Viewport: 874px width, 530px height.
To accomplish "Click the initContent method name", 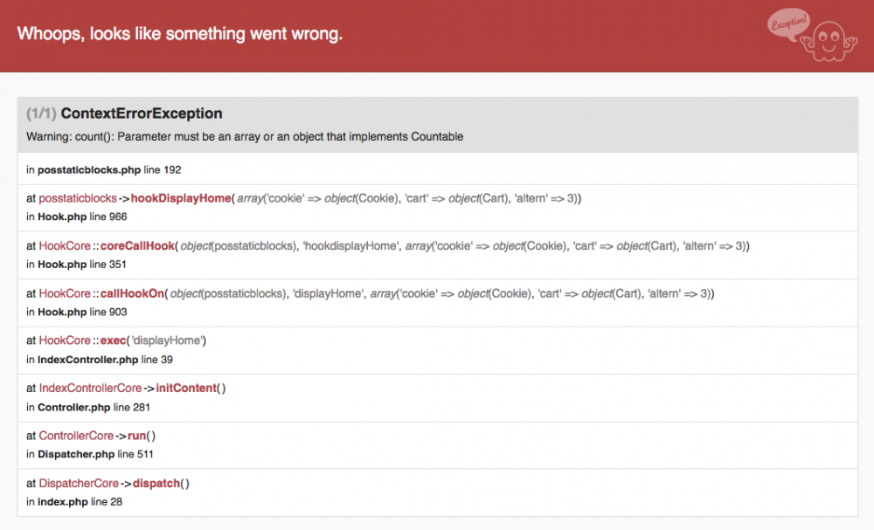I will pyautogui.click(x=186, y=388).
